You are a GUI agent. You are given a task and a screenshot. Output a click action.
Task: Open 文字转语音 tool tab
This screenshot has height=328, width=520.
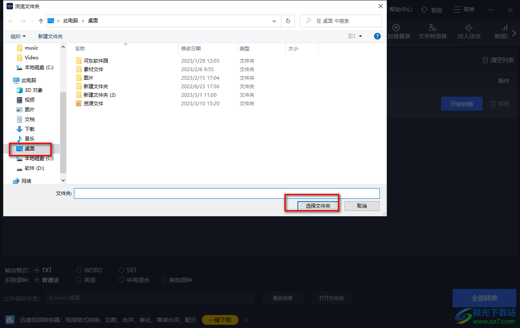pyautogui.click(x=433, y=31)
